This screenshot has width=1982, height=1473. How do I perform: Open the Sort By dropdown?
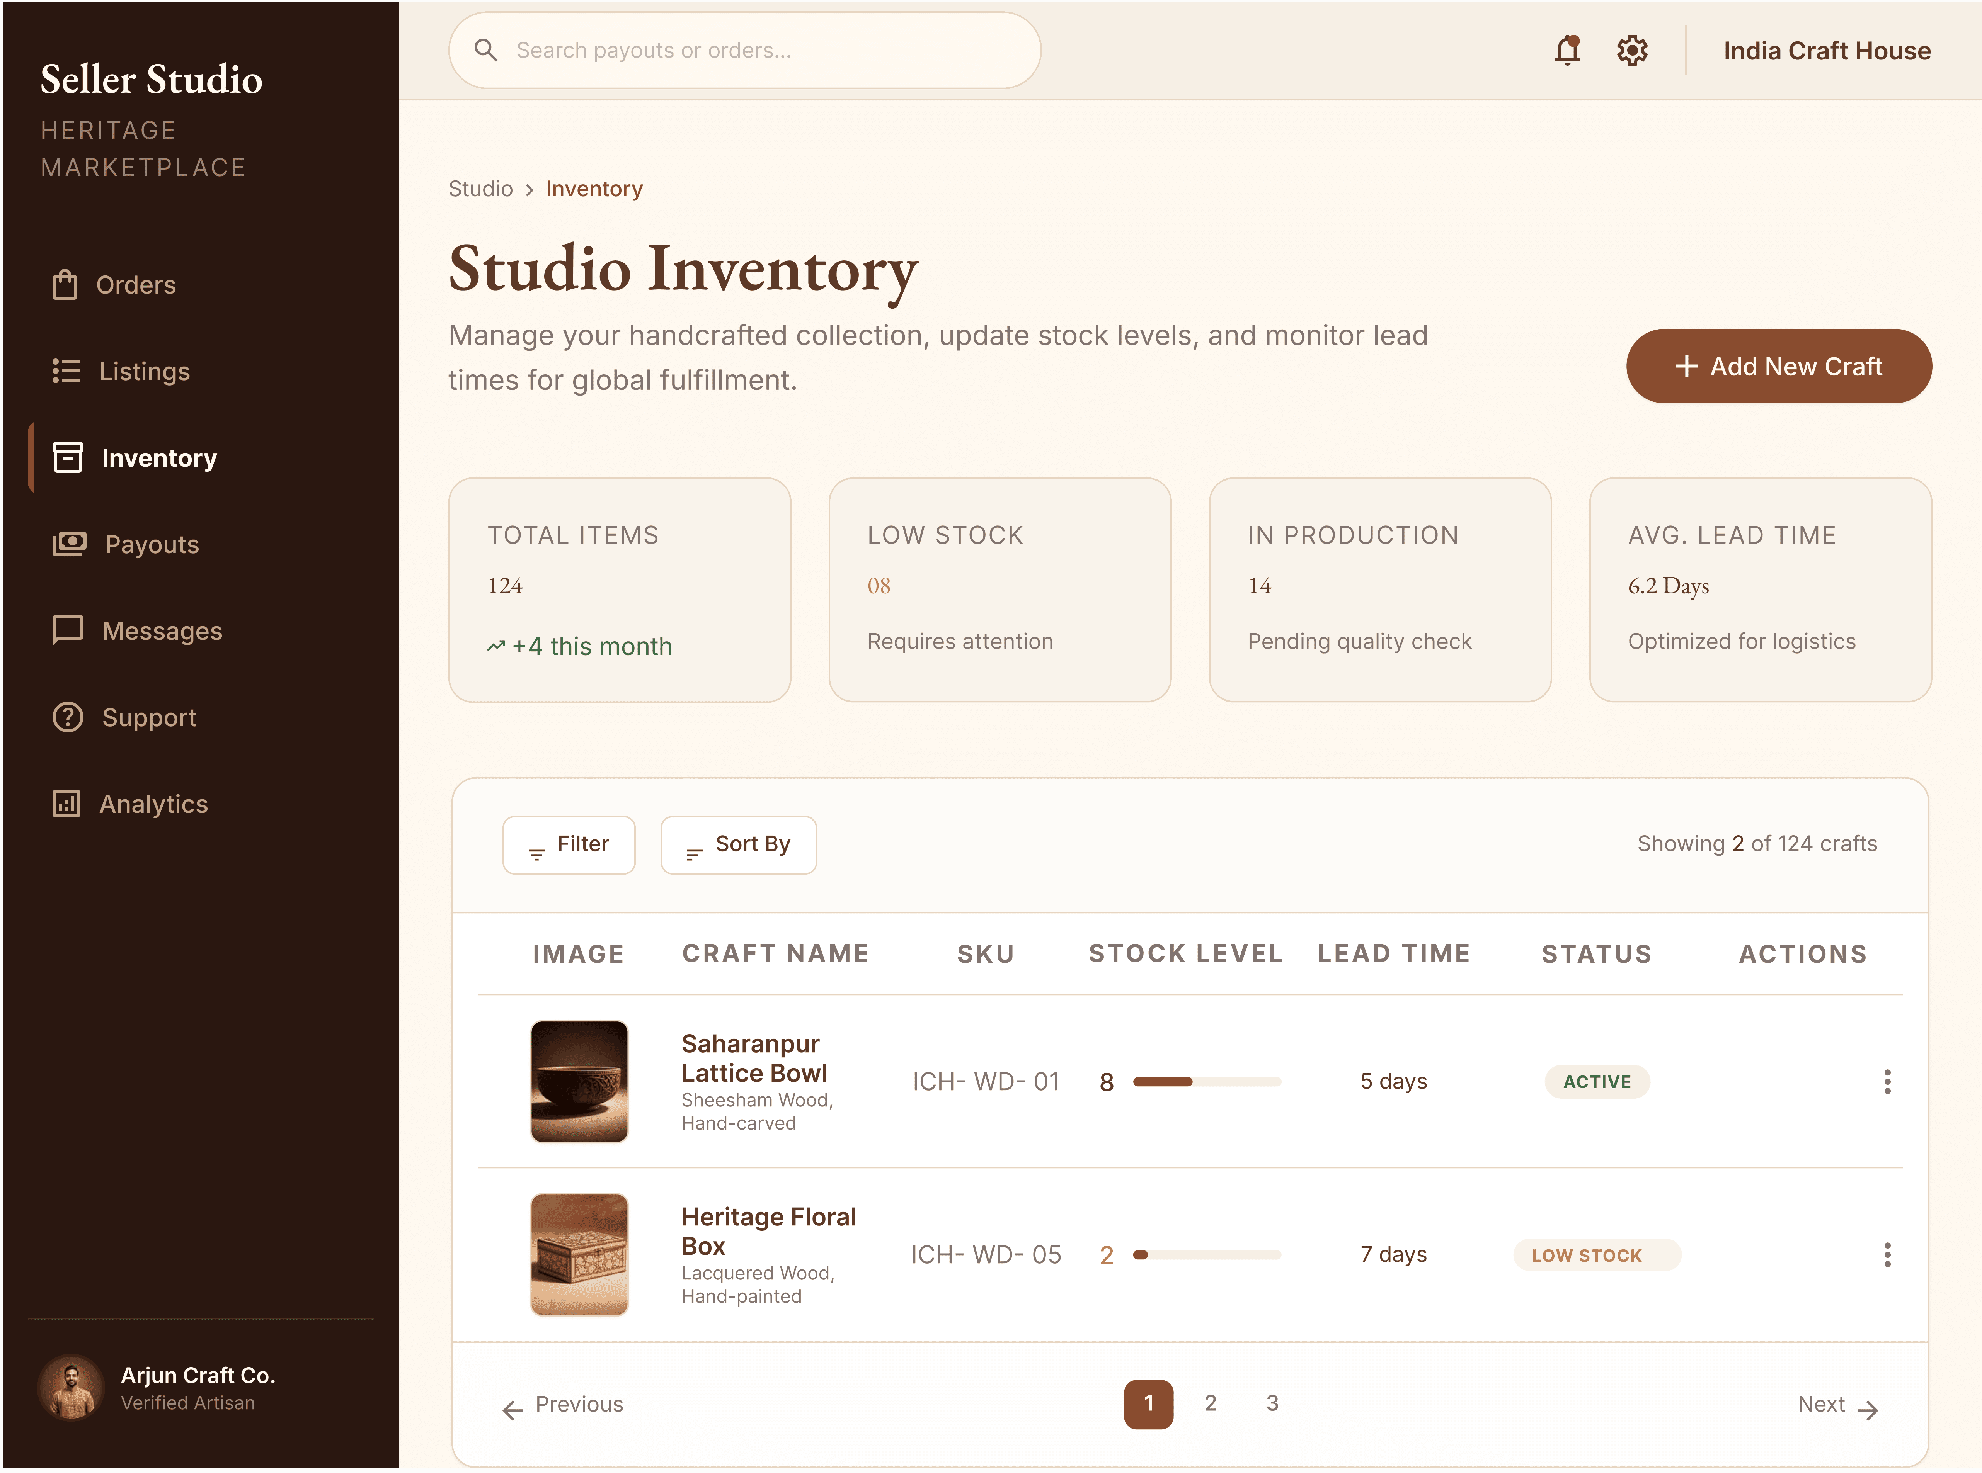[739, 845]
